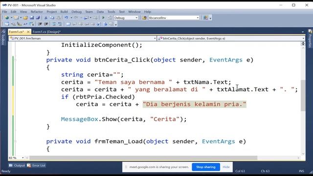Click the Stop sharing button
This screenshot has height=176, width=313.
pos(206,167)
